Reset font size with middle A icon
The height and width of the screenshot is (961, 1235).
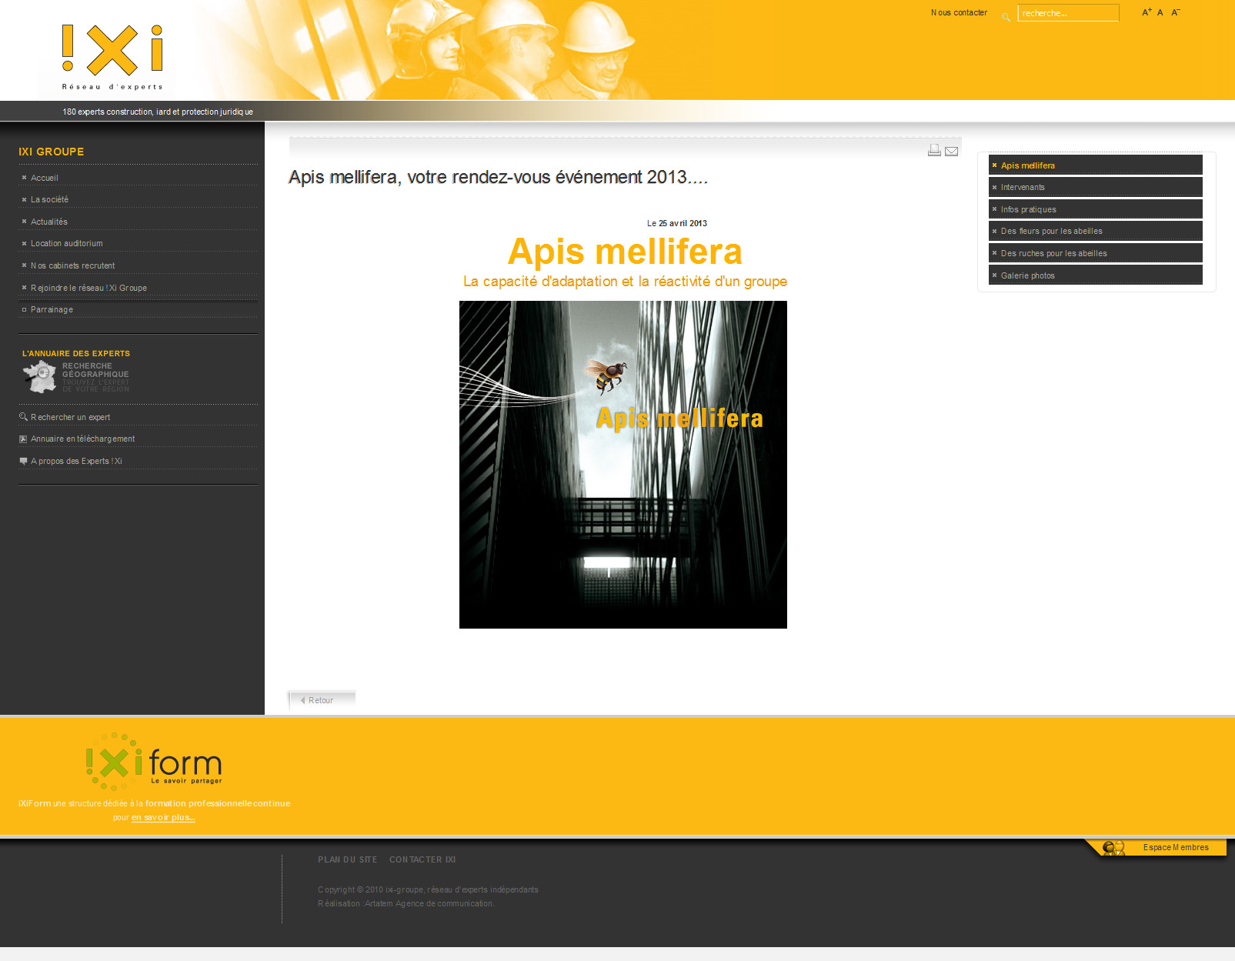(1160, 12)
